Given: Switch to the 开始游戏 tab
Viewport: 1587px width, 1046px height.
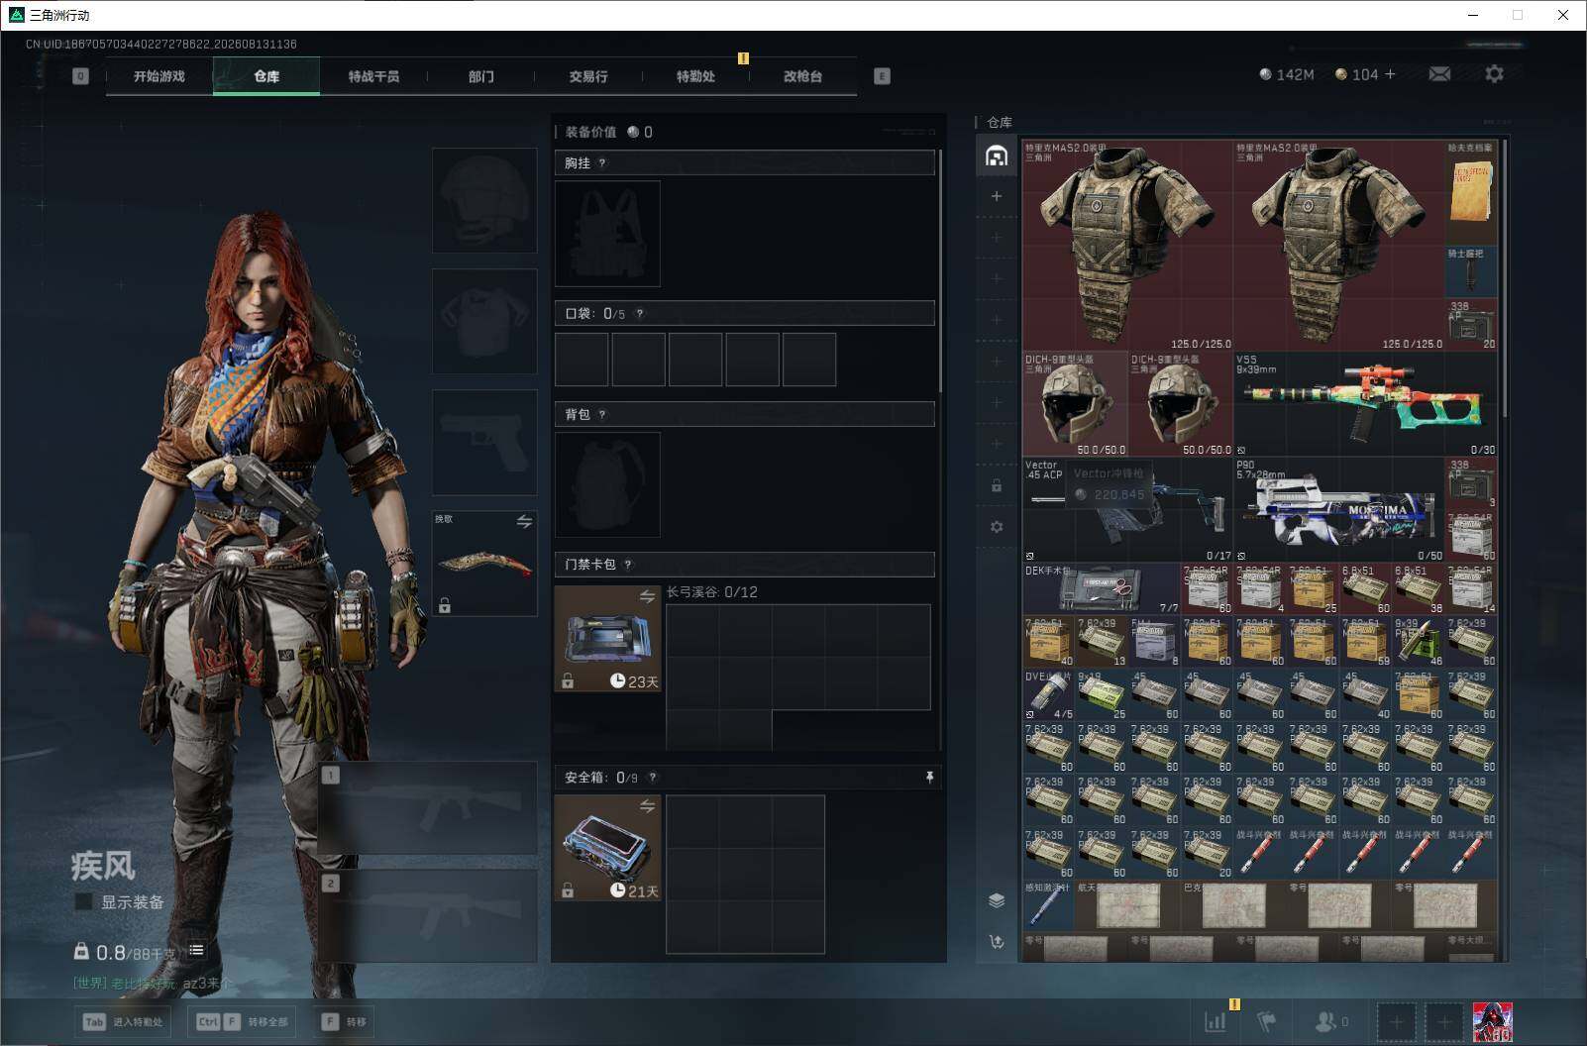Looking at the screenshot, I should pyautogui.click(x=159, y=76).
